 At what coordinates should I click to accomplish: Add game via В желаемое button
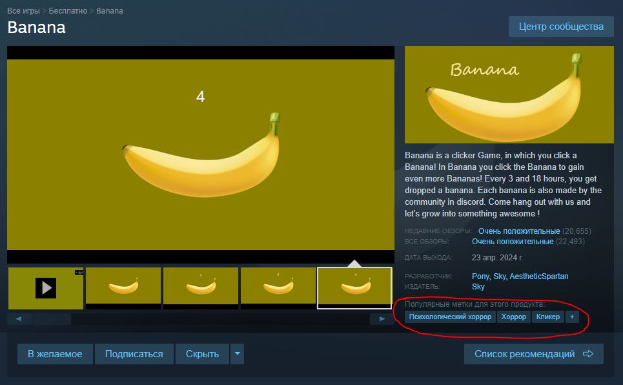55,353
